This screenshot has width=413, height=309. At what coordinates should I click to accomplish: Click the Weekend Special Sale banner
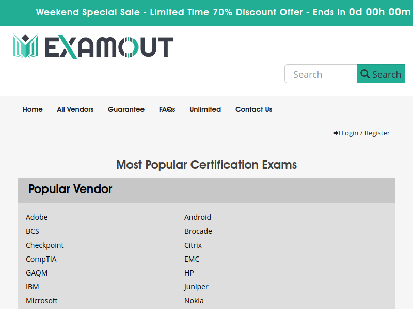tap(206, 12)
